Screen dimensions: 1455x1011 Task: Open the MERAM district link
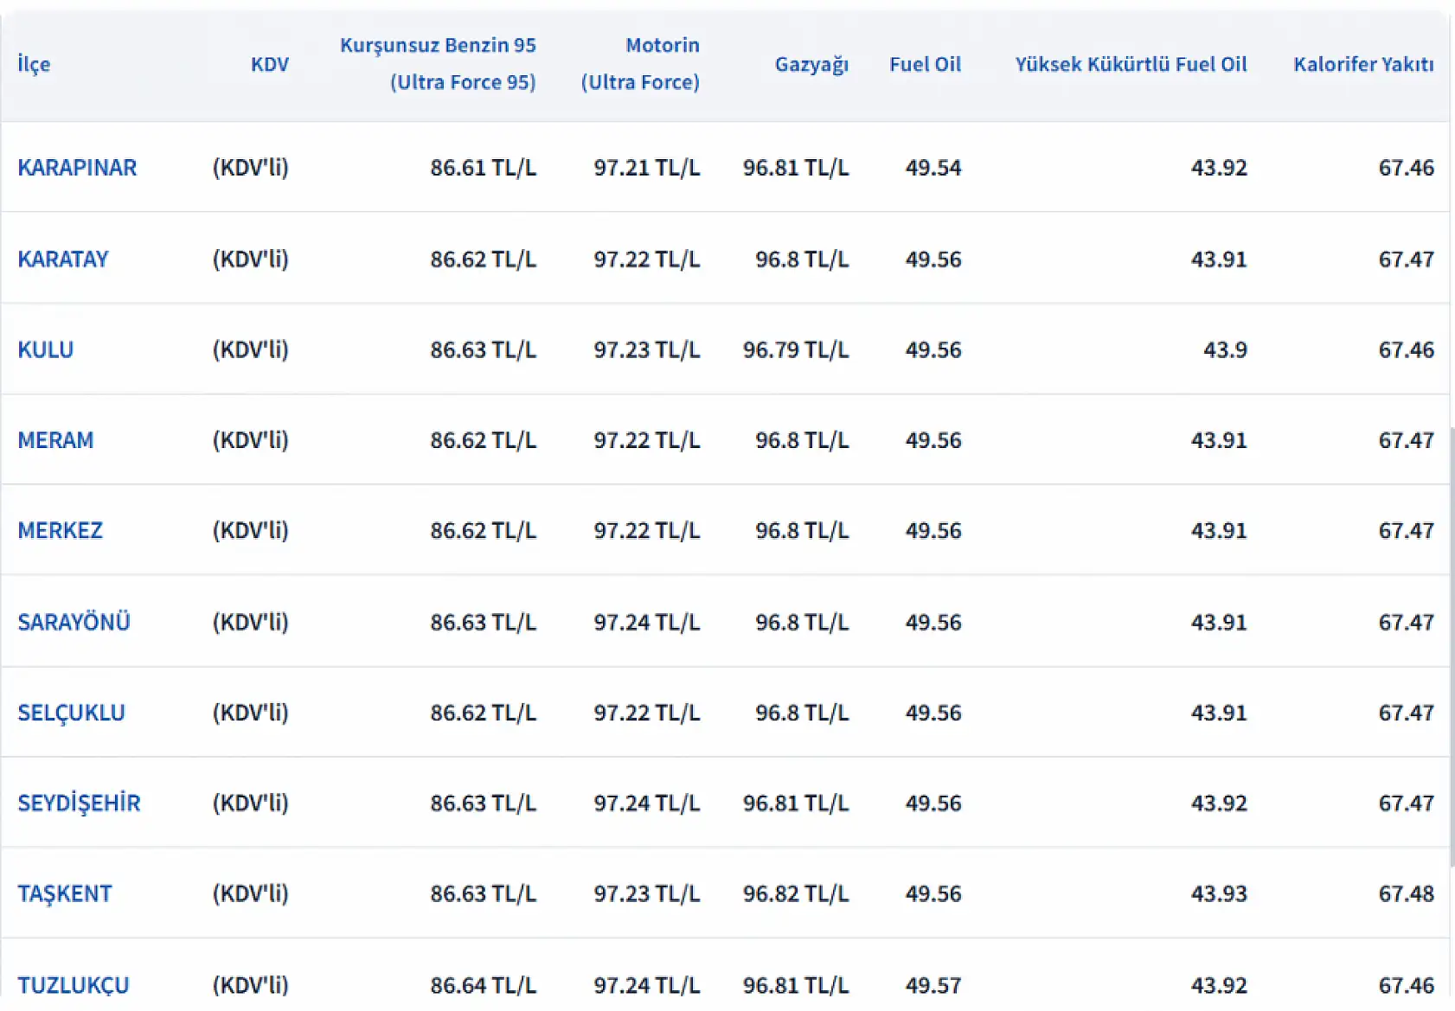pyautogui.click(x=55, y=440)
